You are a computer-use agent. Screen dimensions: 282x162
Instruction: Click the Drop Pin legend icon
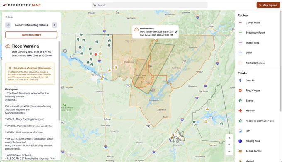[x=240, y=80]
